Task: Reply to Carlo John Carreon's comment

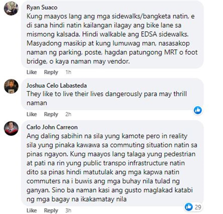Action: 51,210
